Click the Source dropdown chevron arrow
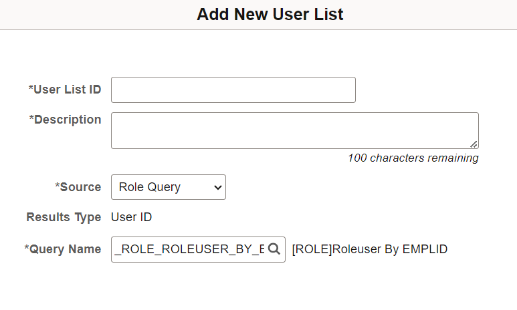The image size is (517, 310). (x=217, y=188)
